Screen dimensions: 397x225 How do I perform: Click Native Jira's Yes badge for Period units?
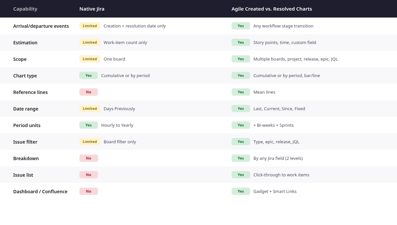[x=89, y=125]
